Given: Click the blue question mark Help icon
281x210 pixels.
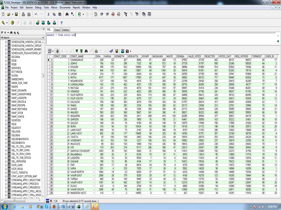Looking at the screenshot, I should 61,23.
